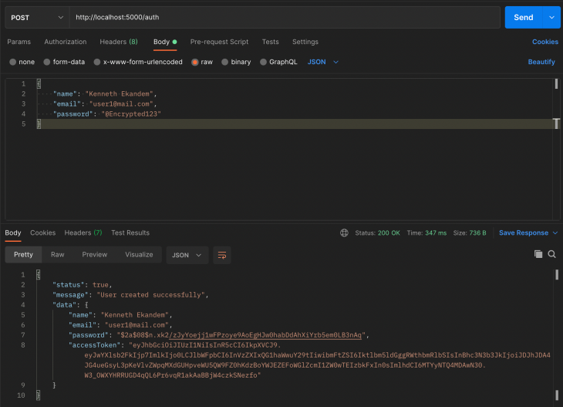Select the GraphQL body radio option
The image size is (563, 407).
point(263,62)
